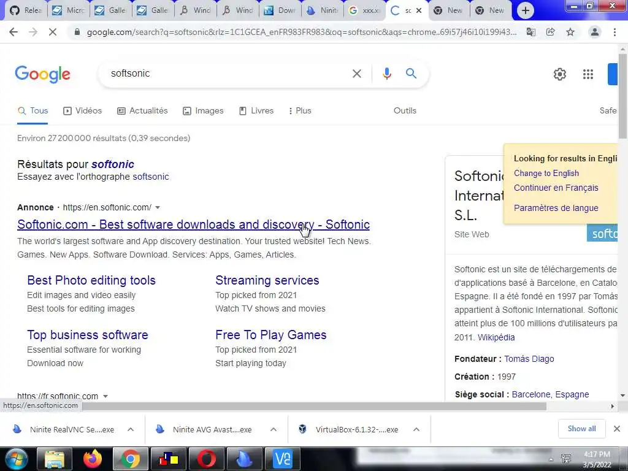Expand options for VirtualBox download
The width and height of the screenshot is (628, 471).
416,429
